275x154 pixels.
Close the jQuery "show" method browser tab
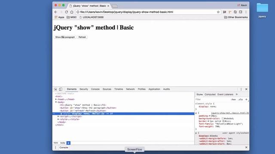coord(108,6)
